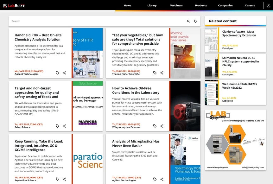Open "Eat your vegetables" webinar title

tap(137, 39)
